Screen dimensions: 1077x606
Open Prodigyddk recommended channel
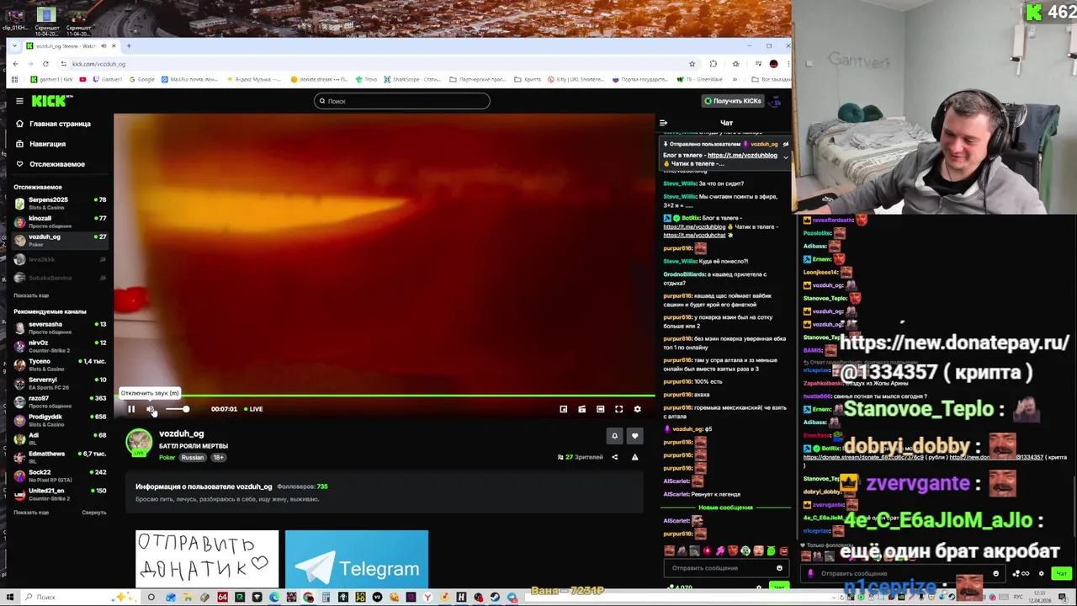pos(60,420)
